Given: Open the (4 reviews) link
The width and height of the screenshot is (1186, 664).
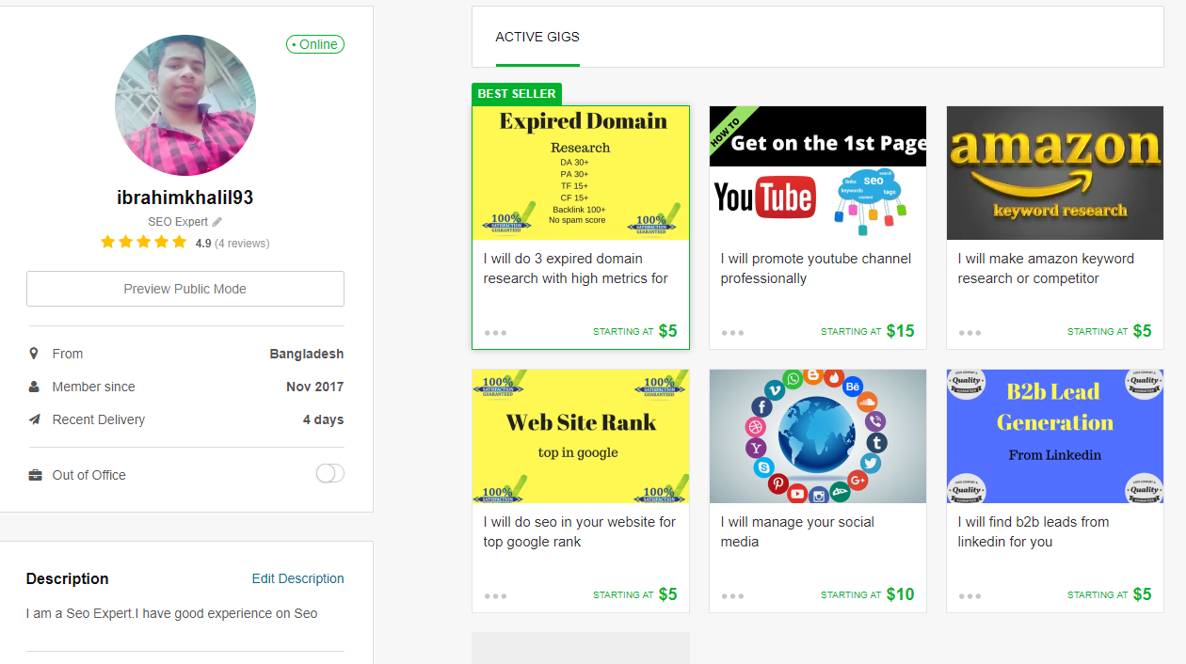Looking at the screenshot, I should (x=242, y=244).
